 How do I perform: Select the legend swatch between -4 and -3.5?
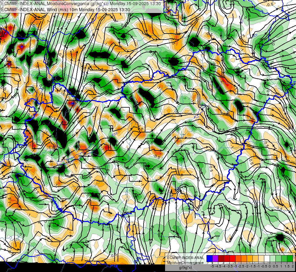pyautogui.click(x=227, y=259)
